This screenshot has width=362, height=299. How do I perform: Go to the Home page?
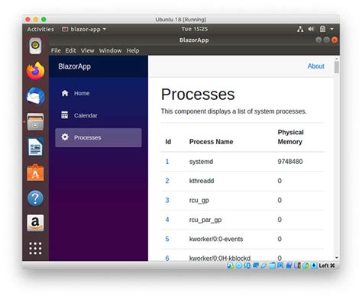[x=99, y=93]
